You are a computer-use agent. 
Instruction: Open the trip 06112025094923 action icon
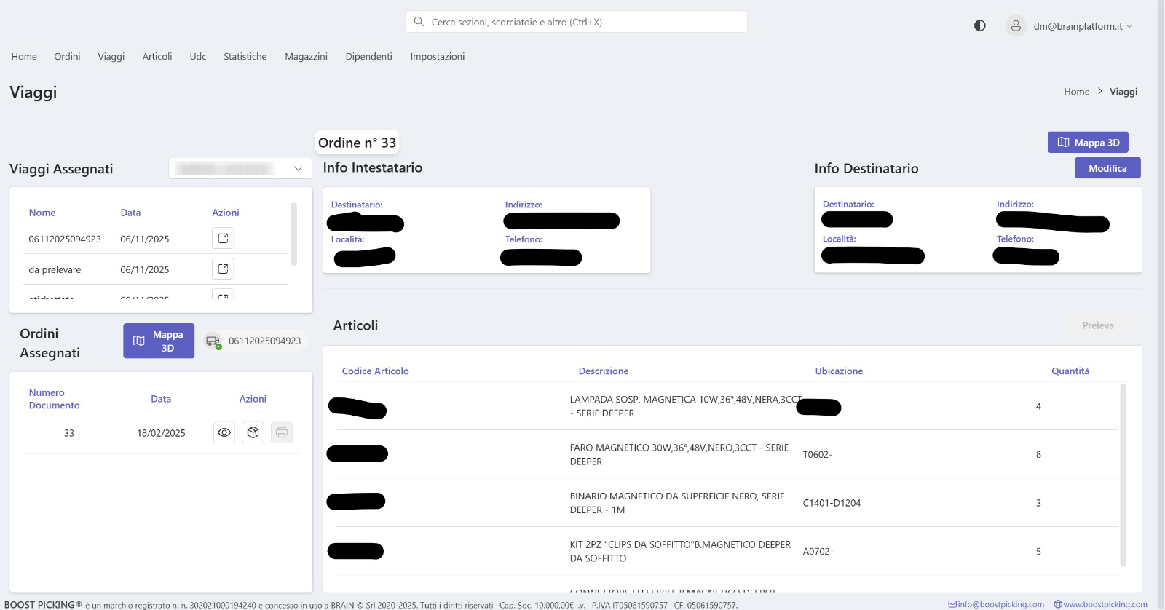pos(223,238)
